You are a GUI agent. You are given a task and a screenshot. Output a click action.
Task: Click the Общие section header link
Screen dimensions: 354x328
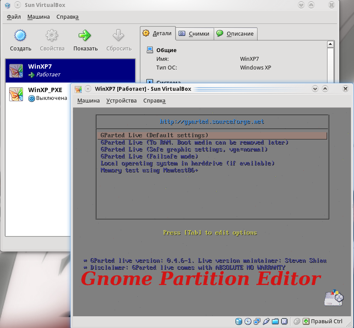(166, 50)
